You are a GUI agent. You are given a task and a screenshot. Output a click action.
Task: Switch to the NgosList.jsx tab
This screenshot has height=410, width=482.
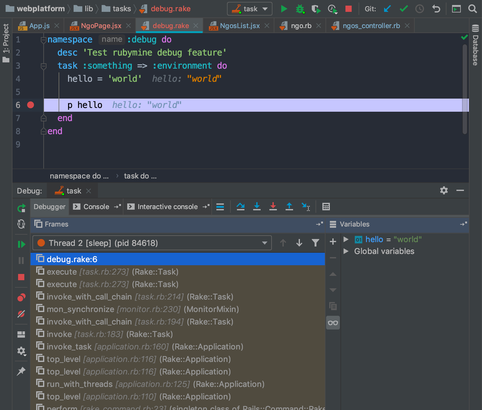pos(240,26)
